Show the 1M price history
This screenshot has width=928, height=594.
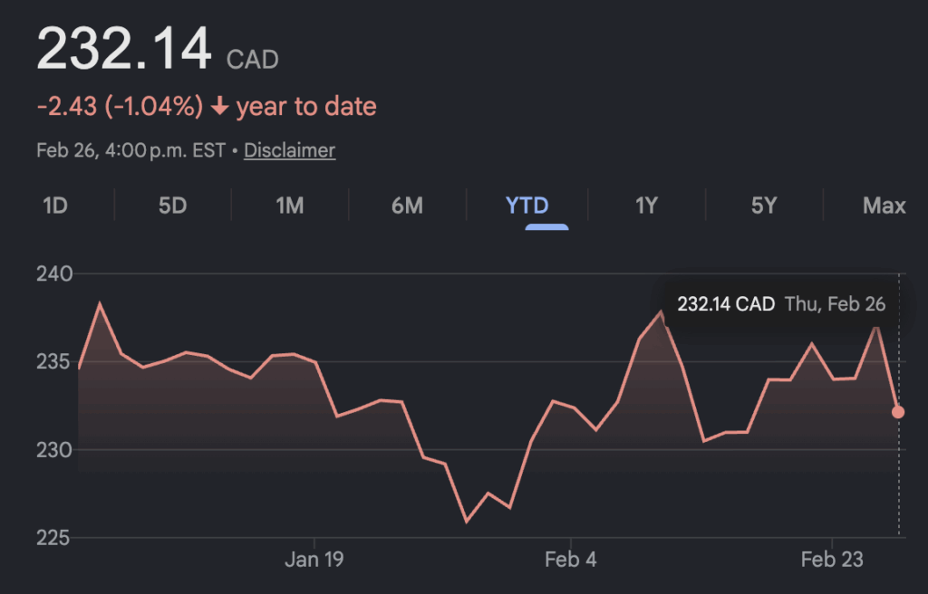pyautogui.click(x=289, y=206)
